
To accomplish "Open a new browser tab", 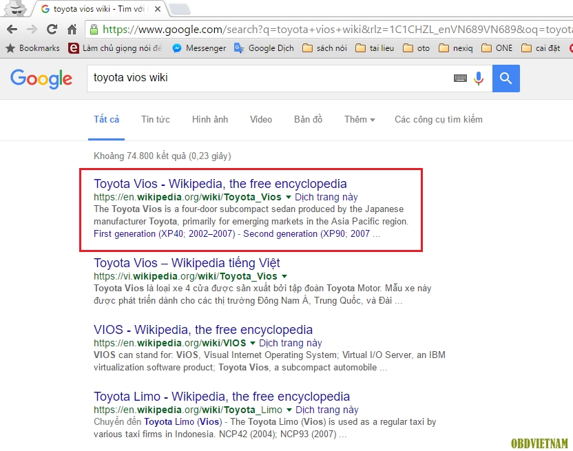I will point(180,9).
